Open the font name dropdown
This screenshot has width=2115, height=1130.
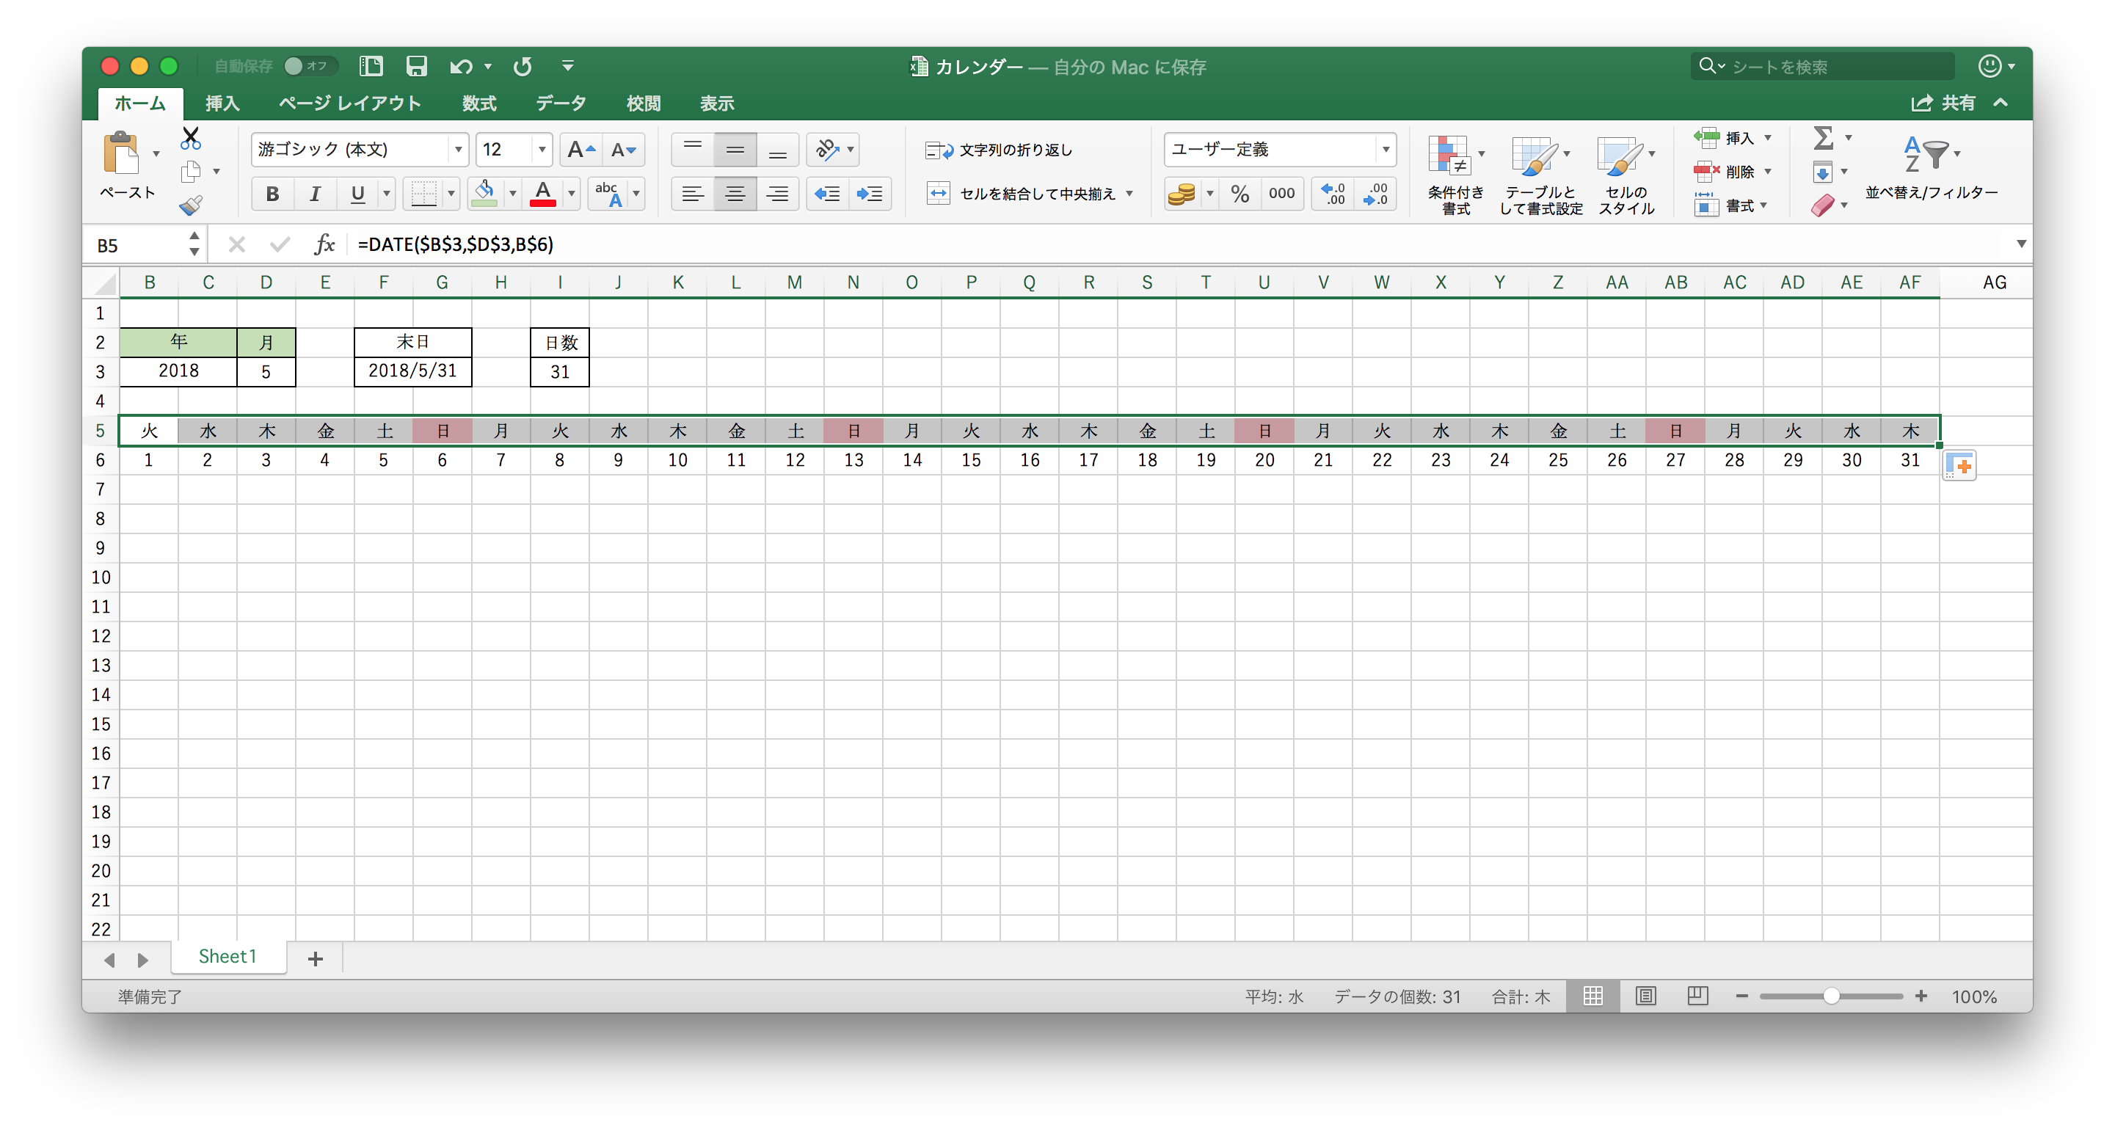458,150
